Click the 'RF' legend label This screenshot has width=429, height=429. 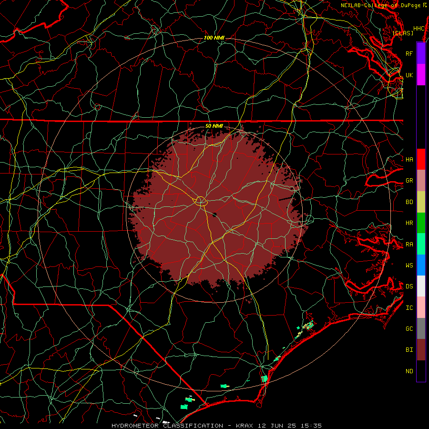point(409,53)
